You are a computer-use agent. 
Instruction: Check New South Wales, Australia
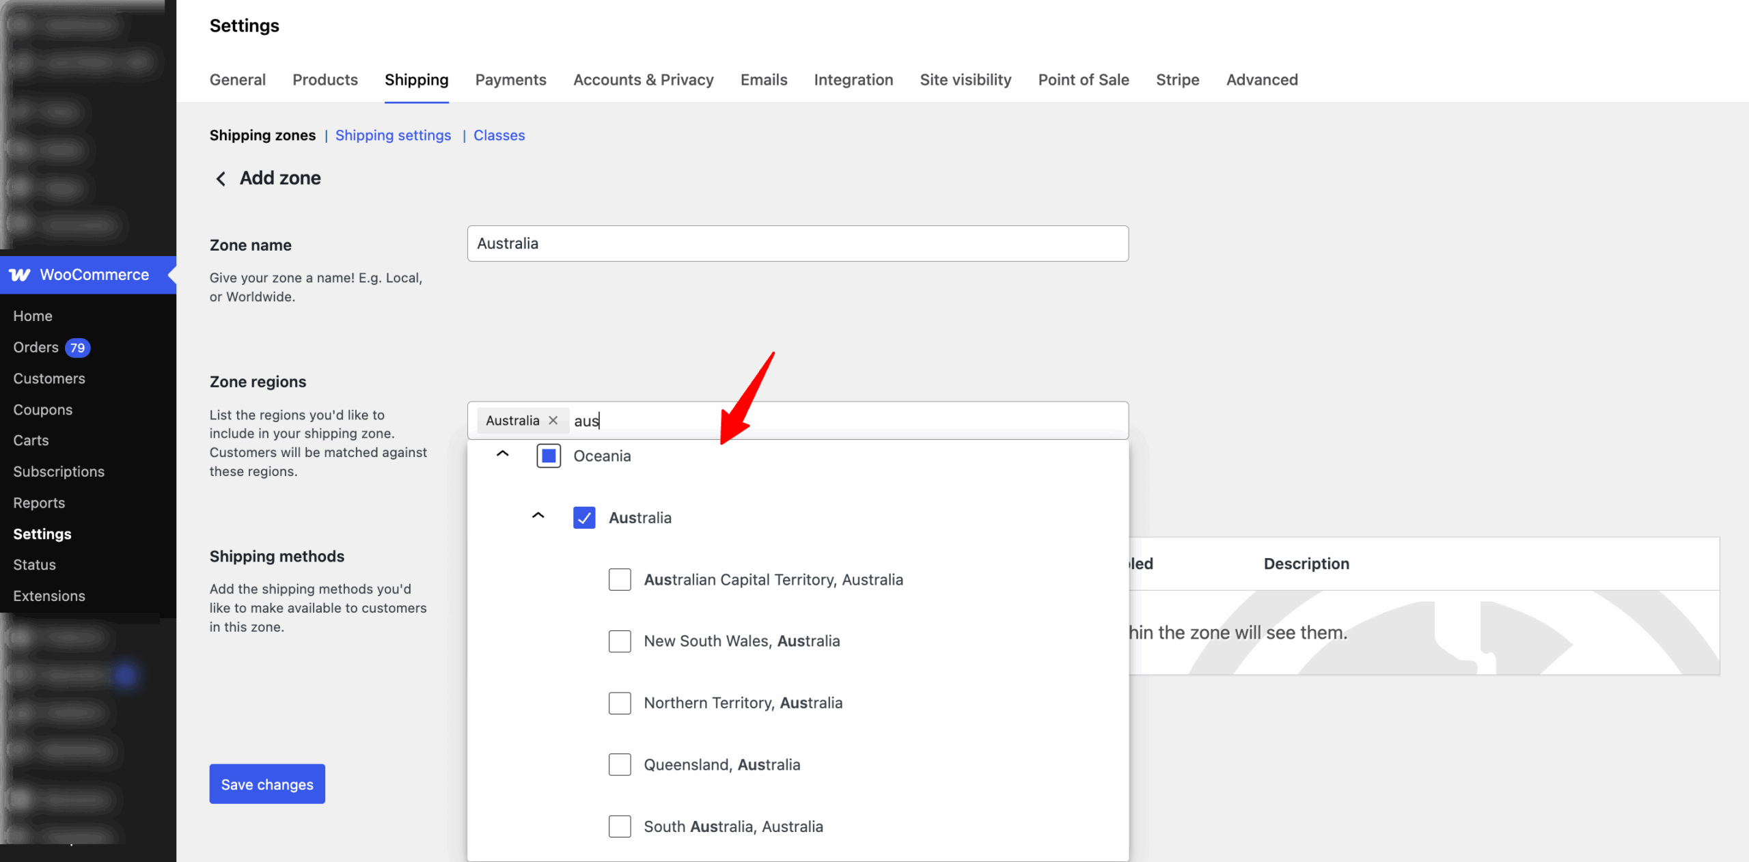[x=619, y=641]
